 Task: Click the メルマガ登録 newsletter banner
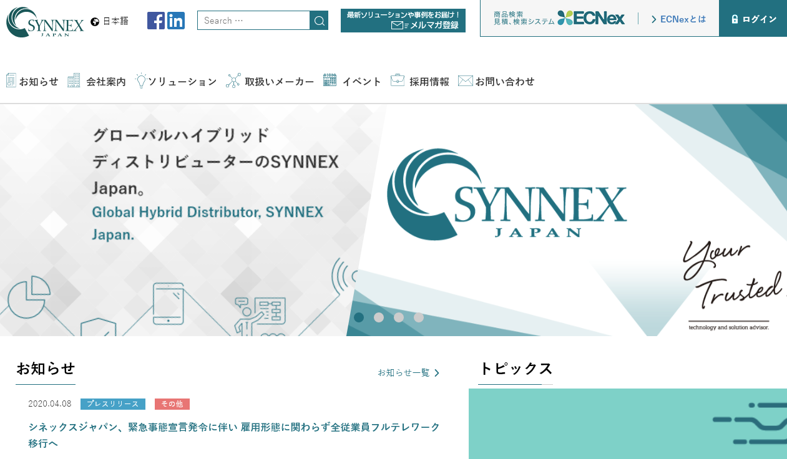point(403,21)
